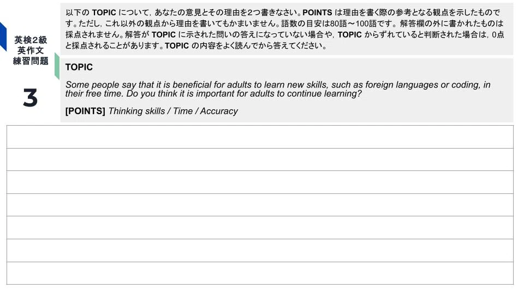Click the seventh answer line
Viewport: 524px width, 295px height.
(x=260, y=273)
